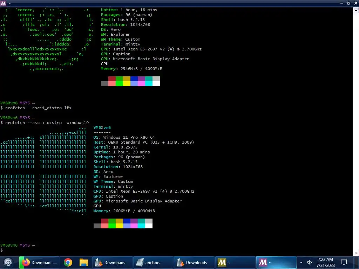Open the anchors taskbar window
This screenshot has height=269, width=359.
(x=153, y=263)
